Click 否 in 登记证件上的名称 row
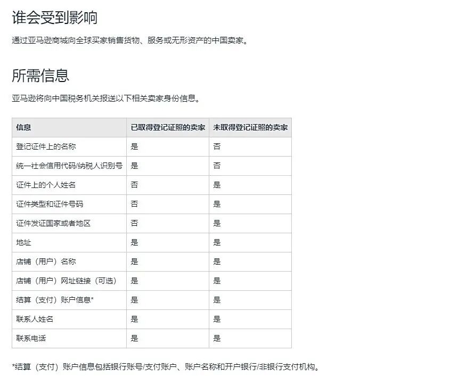 217,146
